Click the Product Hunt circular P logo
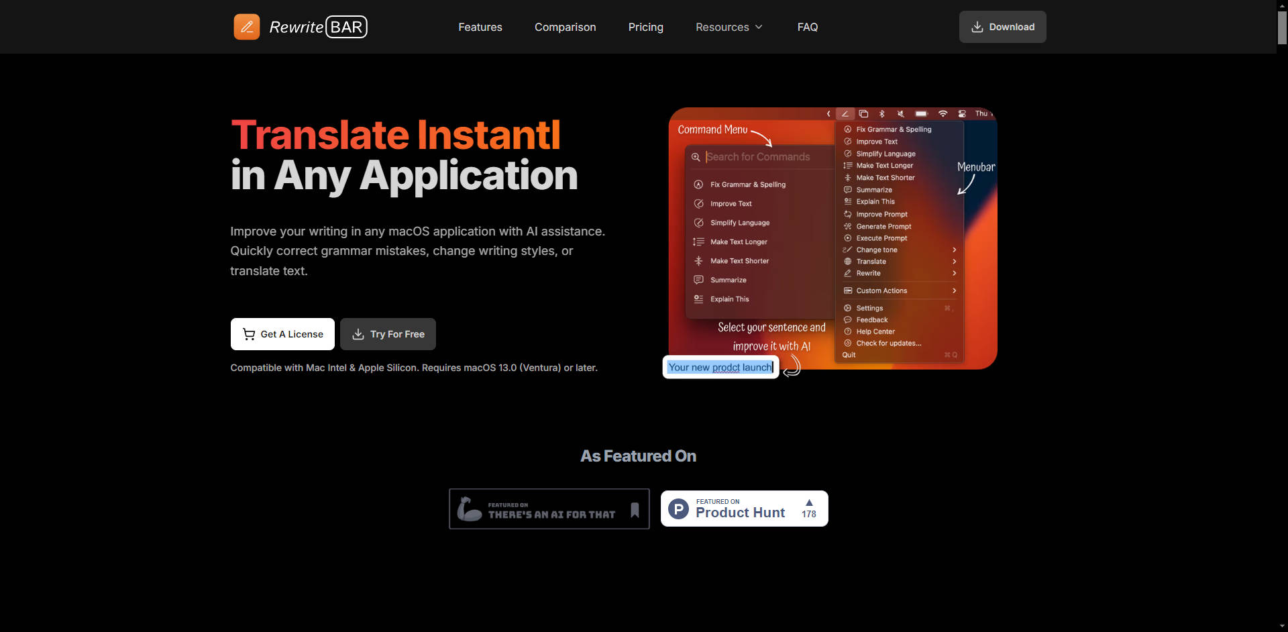 tap(679, 509)
